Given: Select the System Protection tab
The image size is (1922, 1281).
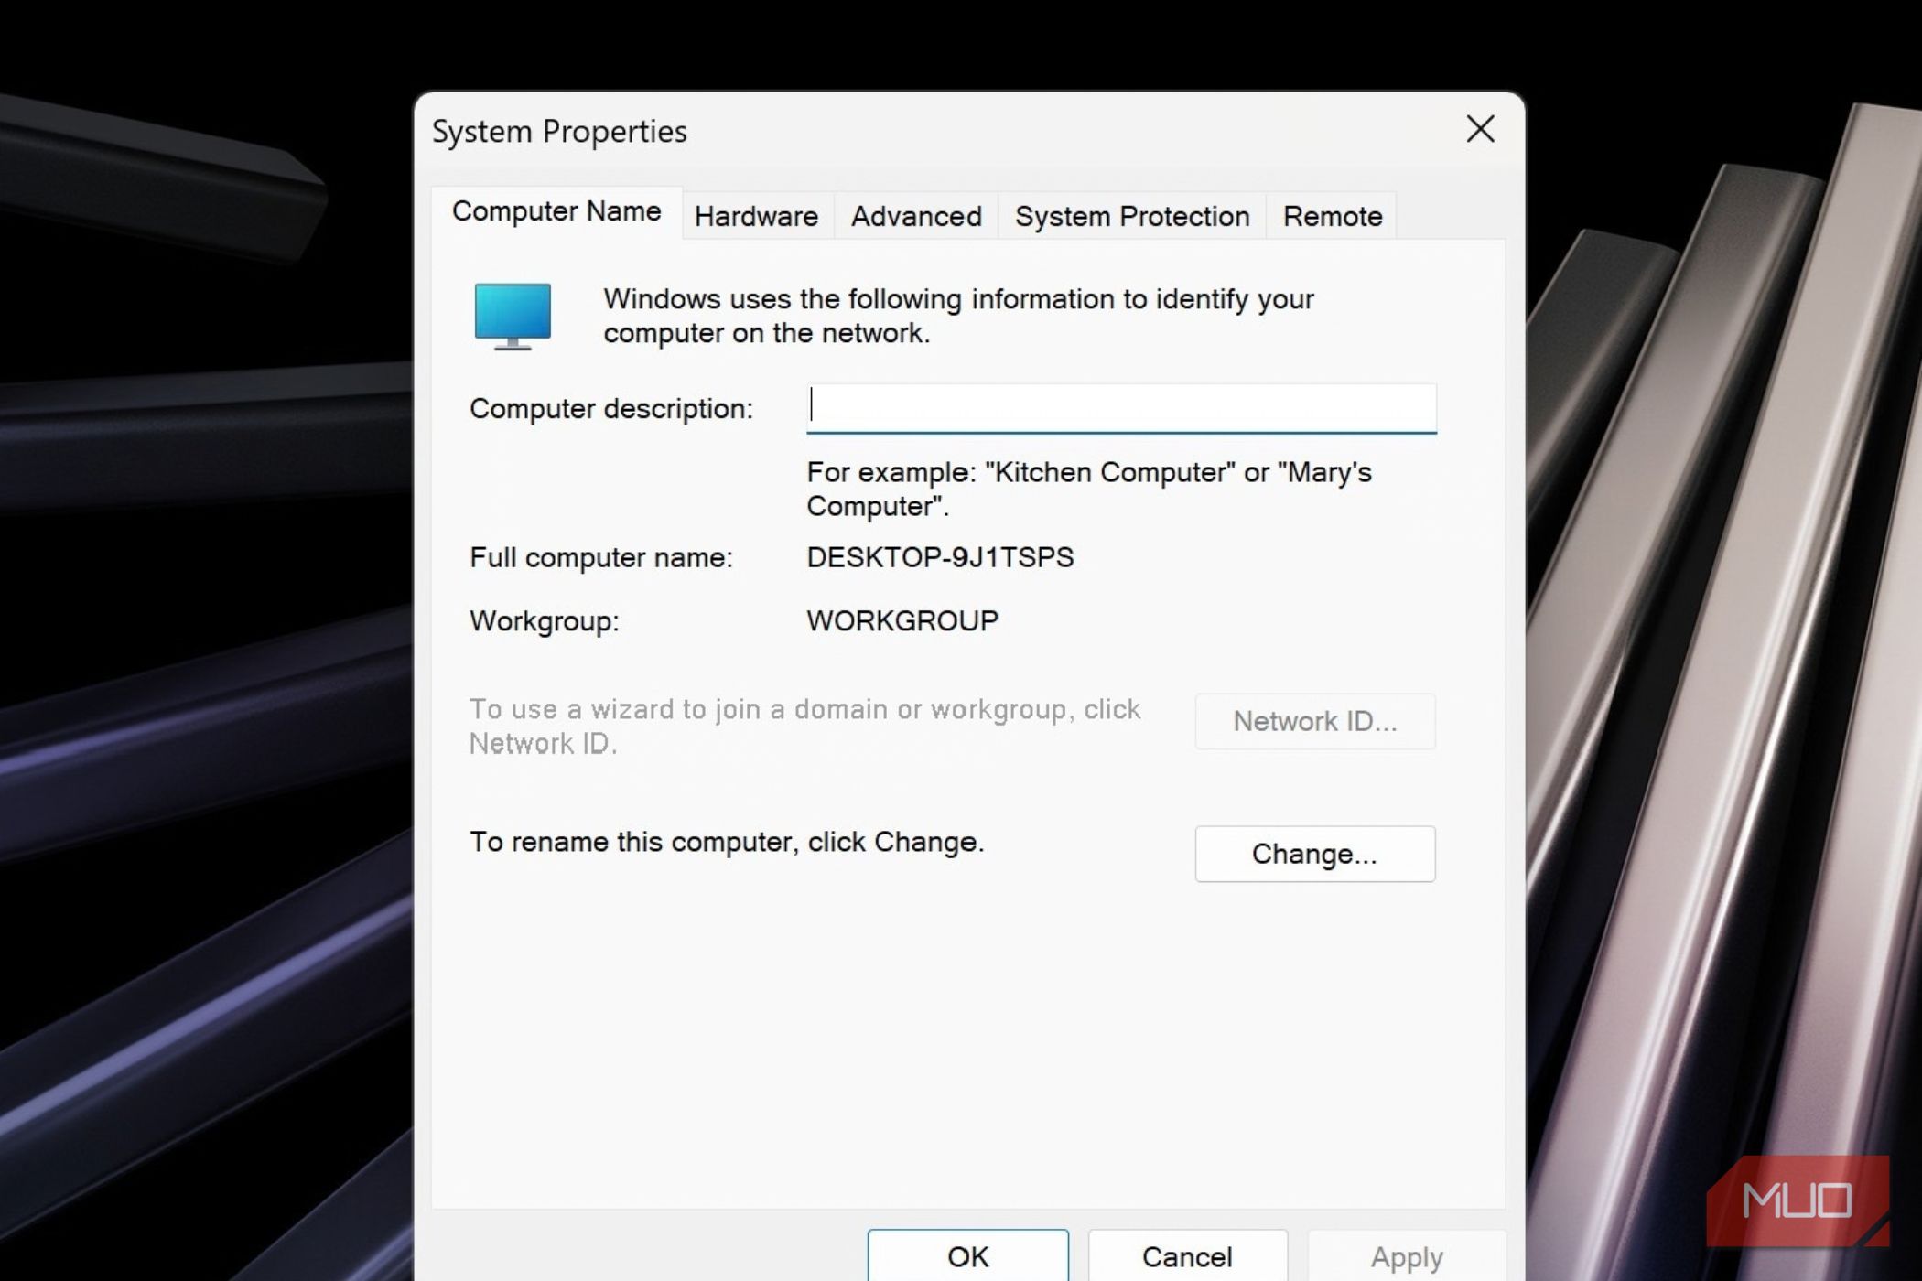Looking at the screenshot, I should pos(1132,216).
